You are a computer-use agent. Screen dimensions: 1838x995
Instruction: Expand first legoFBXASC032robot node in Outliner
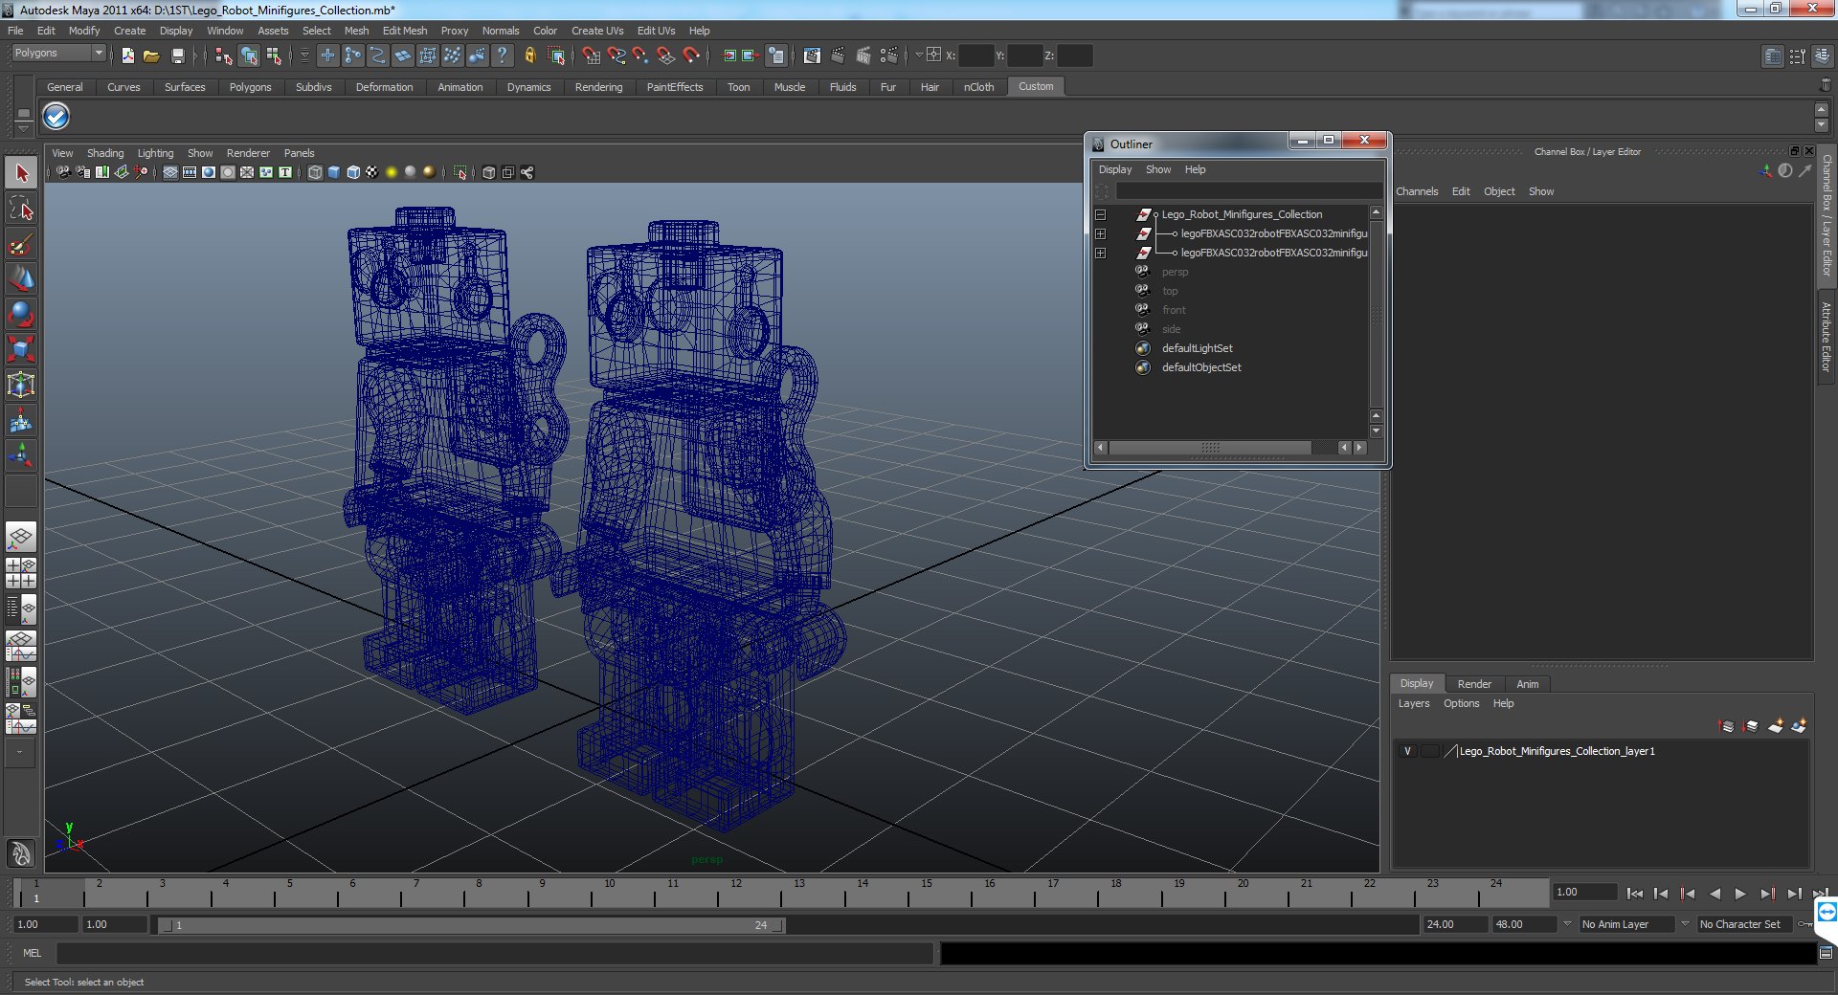(x=1101, y=233)
